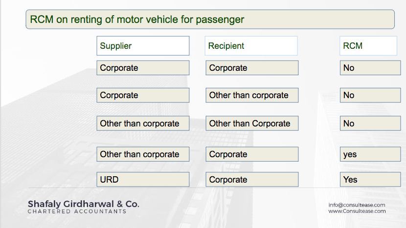
Task: Click the second-row Corporate supplier box
Action: tap(143, 95)
